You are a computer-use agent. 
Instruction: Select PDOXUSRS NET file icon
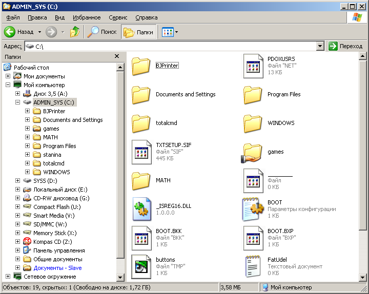(x=253, y=66)
